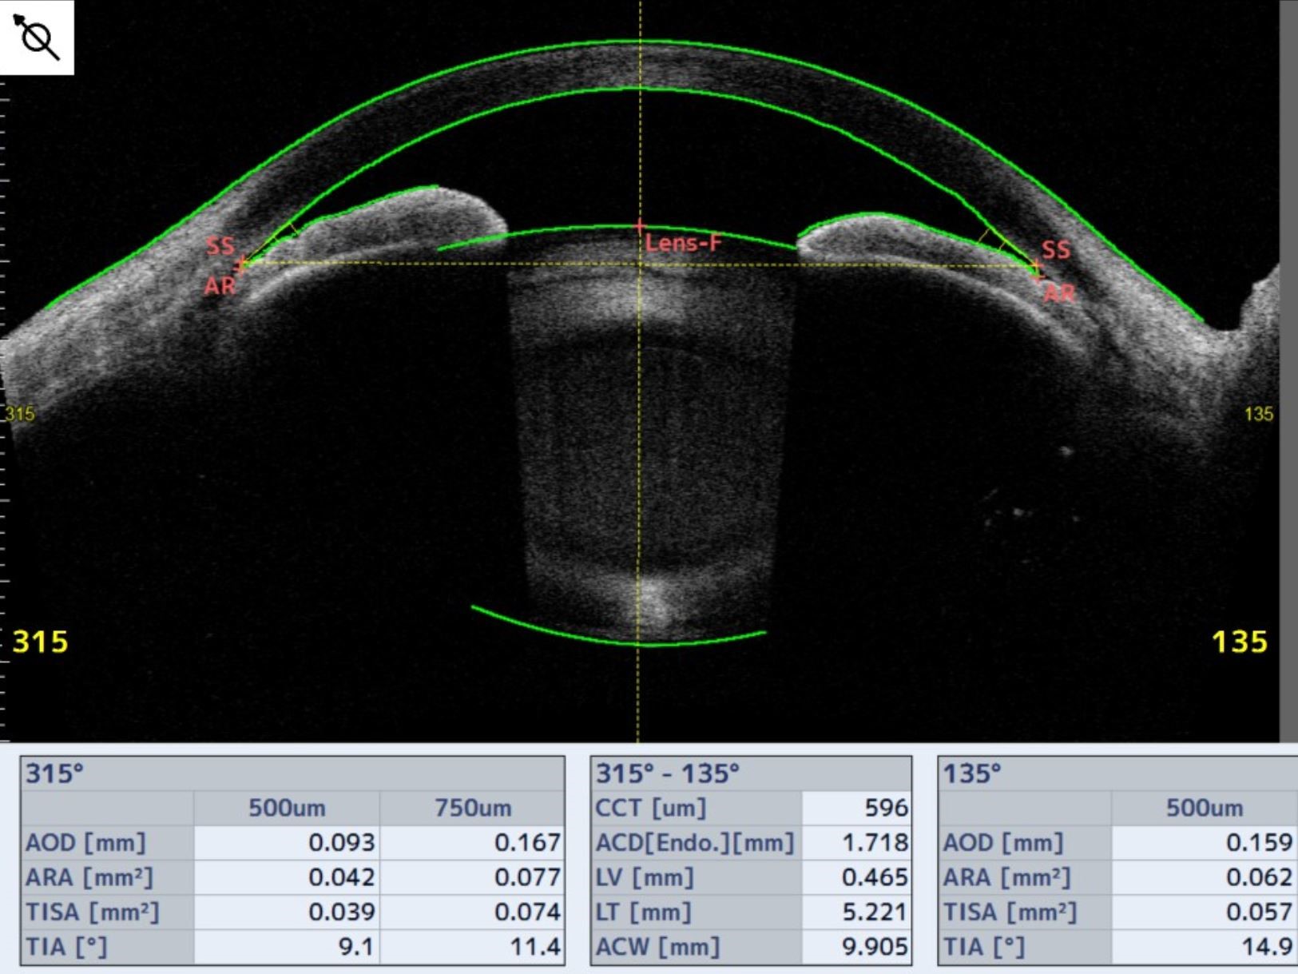Select the ACW value 9.905
This screenshot has width=1298, height=974.
click(875, 947)
